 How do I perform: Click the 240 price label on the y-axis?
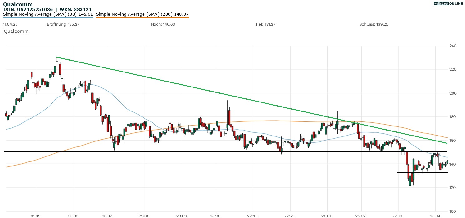453,46
